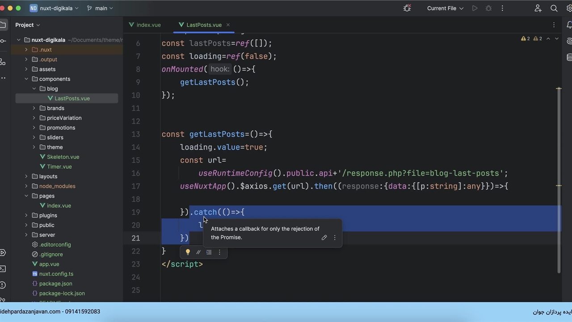This screenshot has width=572, height=322.
Task: Click the lightbulb quick-fix icon
Action: [188, 252]
